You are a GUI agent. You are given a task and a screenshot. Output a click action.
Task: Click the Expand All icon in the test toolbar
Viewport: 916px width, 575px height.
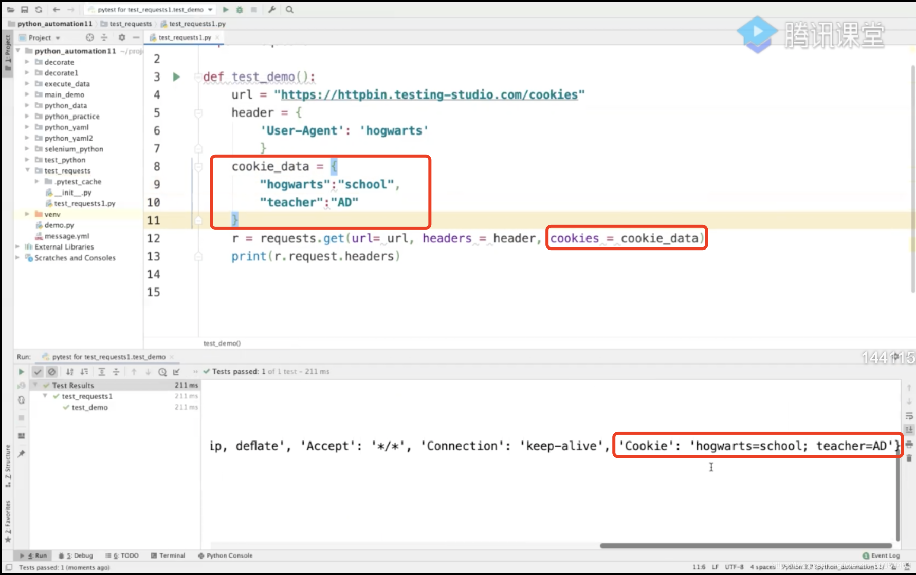coord(102,372)
